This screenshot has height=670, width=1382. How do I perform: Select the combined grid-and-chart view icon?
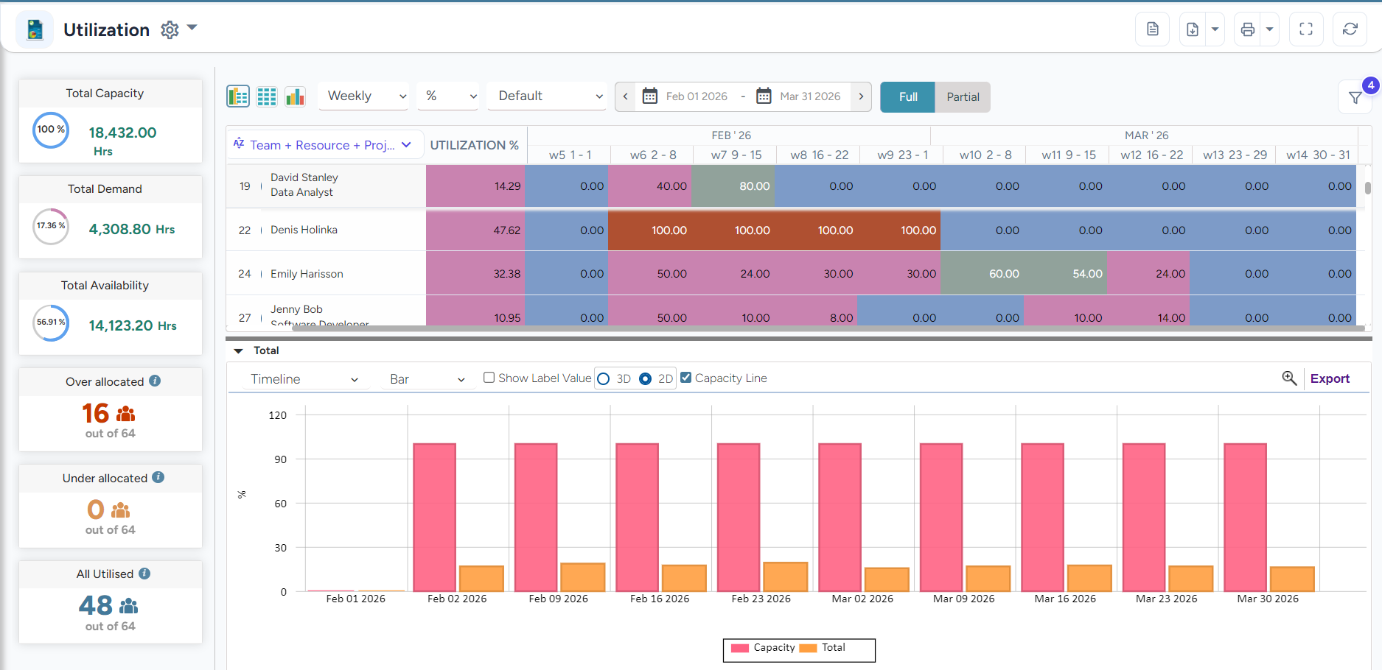237,96
